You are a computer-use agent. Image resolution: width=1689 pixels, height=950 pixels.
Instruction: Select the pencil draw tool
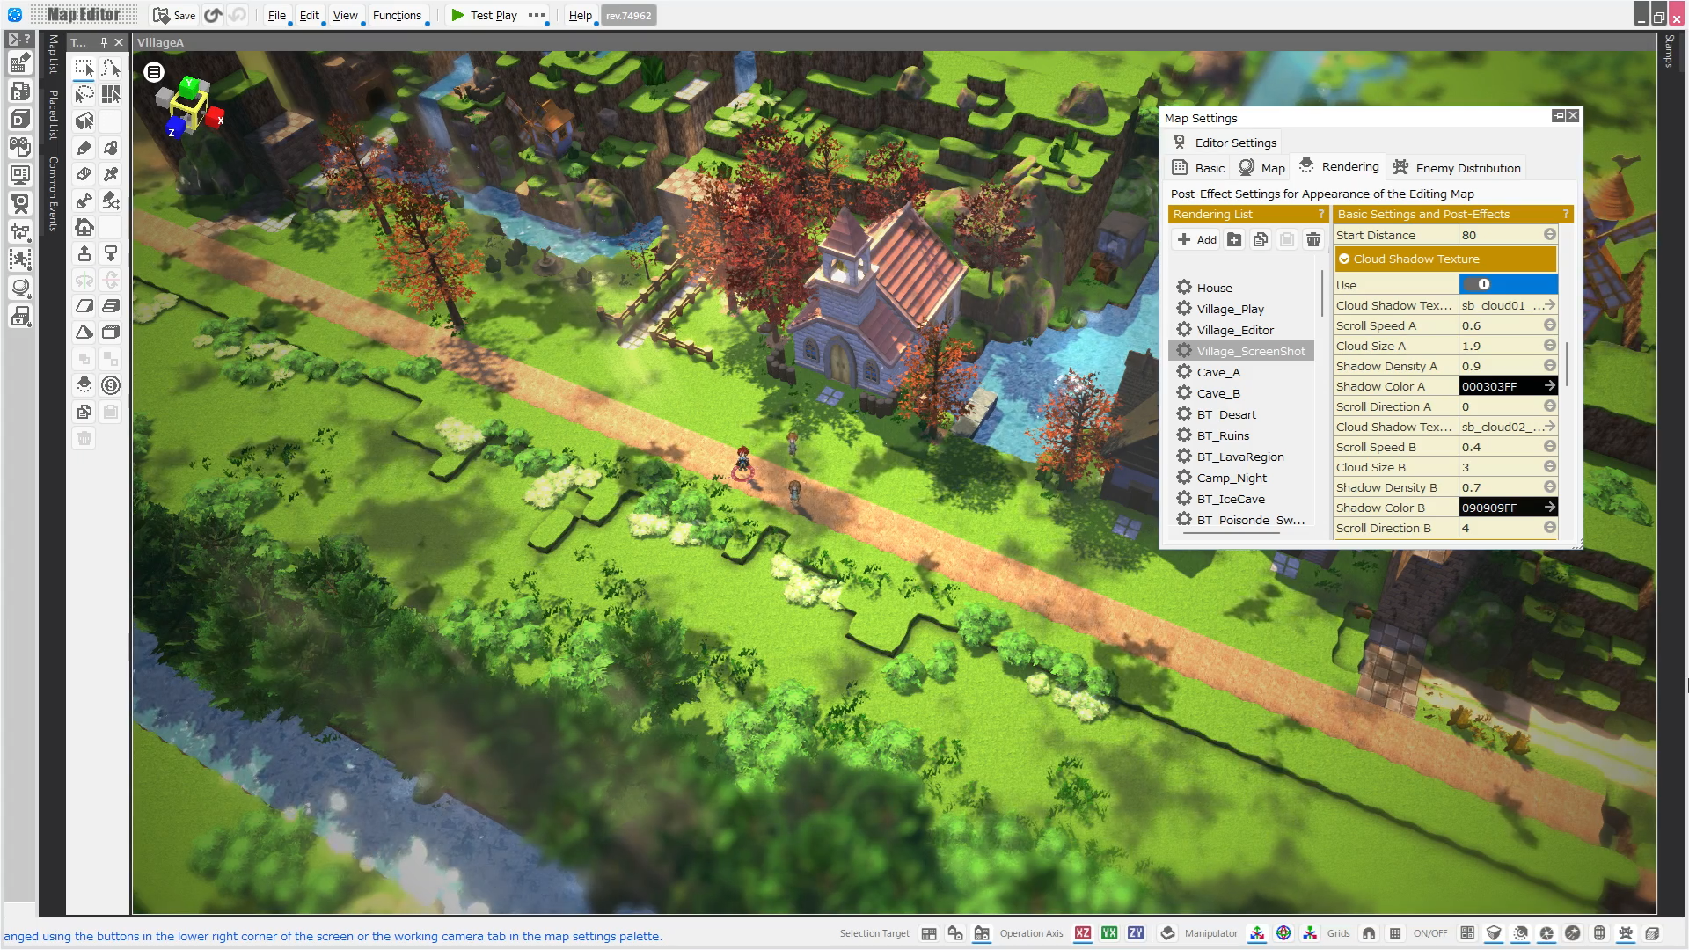point(84,148)
